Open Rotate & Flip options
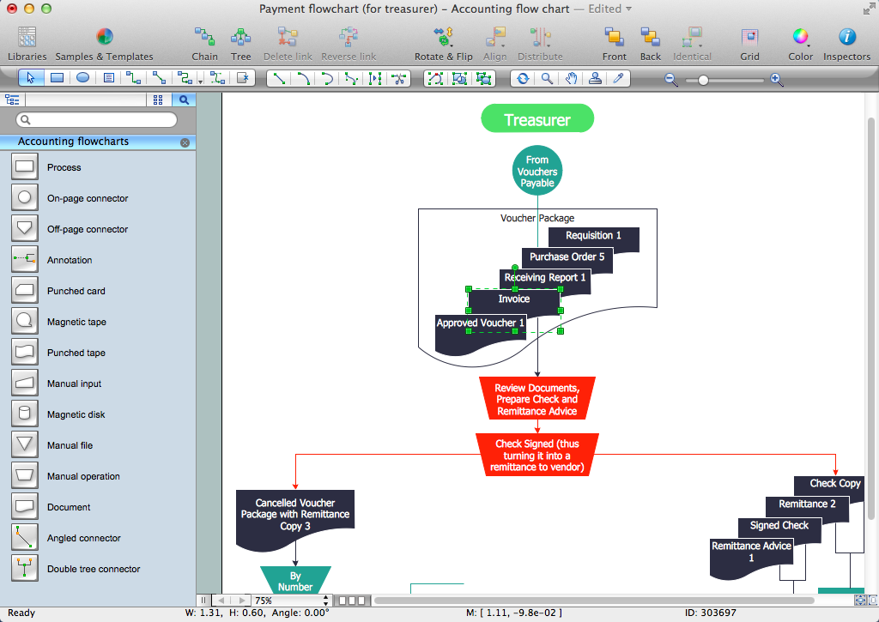The width and height of the screenshot is (879, 622). click(444, 44)
